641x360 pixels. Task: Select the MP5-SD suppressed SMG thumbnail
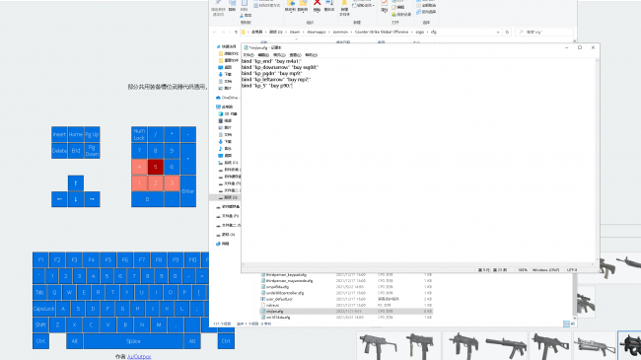506,345
